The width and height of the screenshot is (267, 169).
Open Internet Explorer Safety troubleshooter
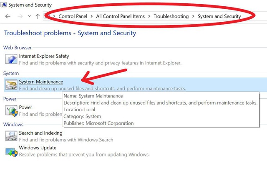point(44,56)
